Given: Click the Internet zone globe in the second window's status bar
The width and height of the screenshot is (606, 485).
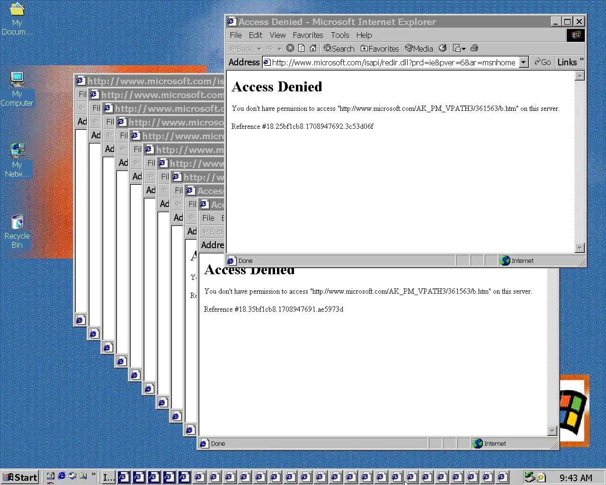Looking at the screenshot, I should [x=478, y=443].
